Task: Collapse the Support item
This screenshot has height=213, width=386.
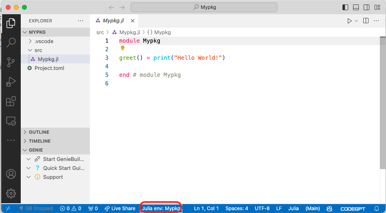Action: pyautogui.click(x=28, y=177)
